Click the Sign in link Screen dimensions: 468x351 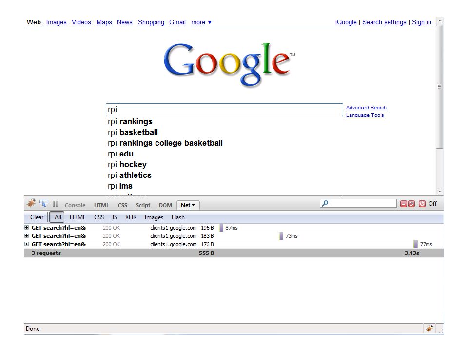421,22
